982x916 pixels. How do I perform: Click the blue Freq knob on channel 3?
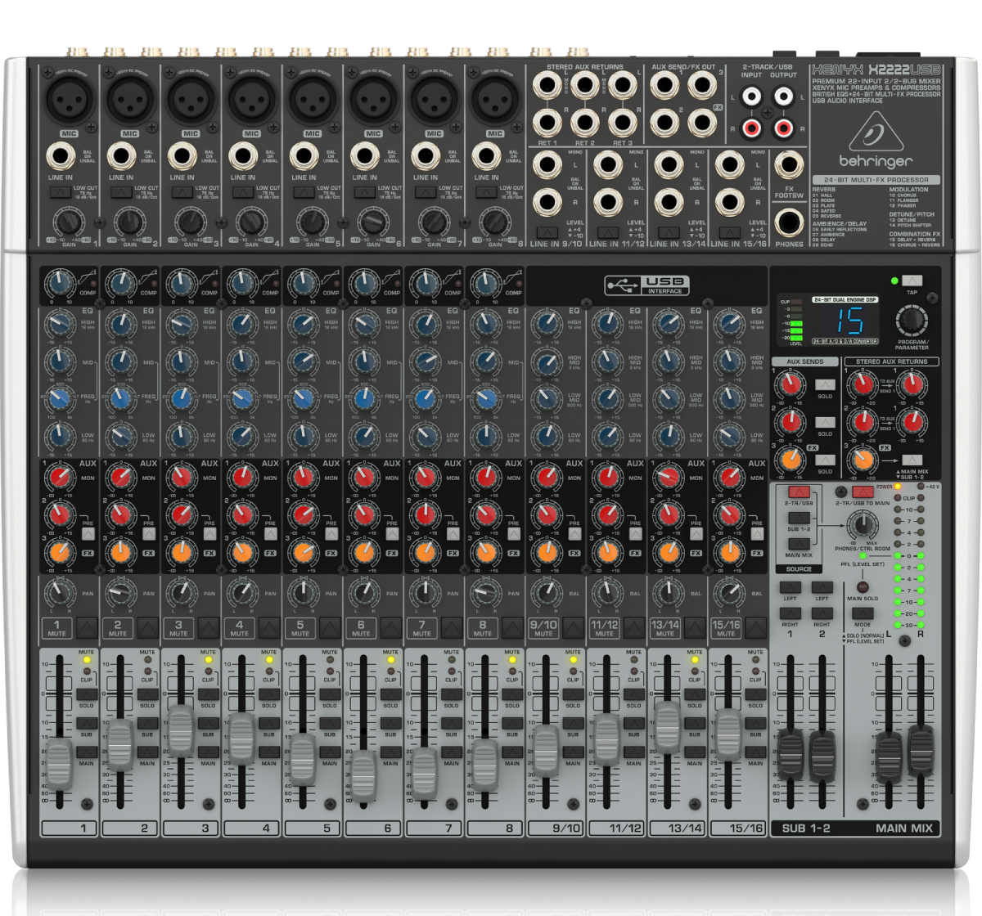coord(182,398)
